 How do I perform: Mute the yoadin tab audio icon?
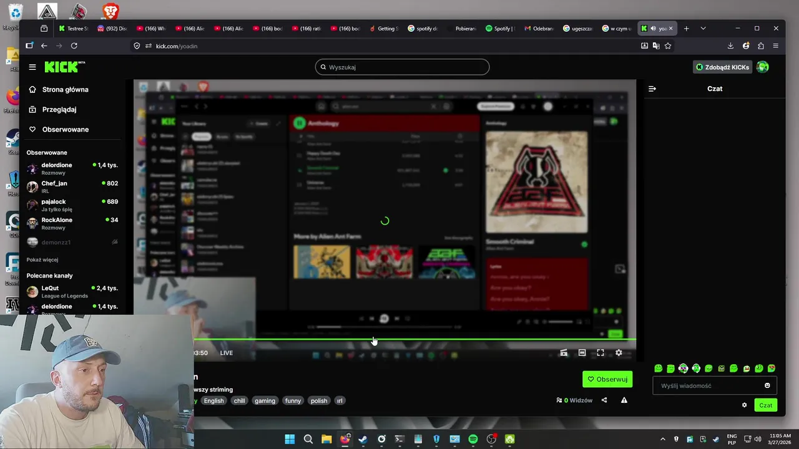point(653,28)
